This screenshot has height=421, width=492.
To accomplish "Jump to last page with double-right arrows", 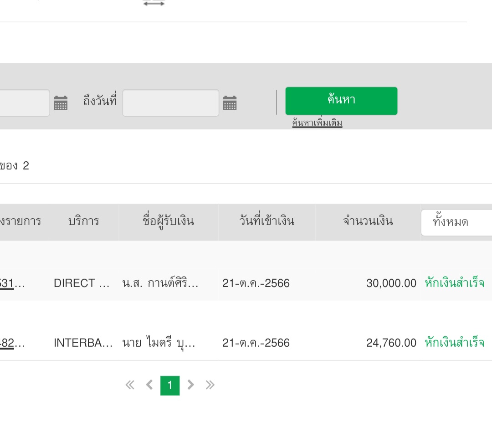I will [210, 385].
